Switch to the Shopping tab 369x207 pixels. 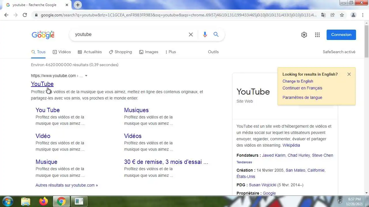point(121,52)
